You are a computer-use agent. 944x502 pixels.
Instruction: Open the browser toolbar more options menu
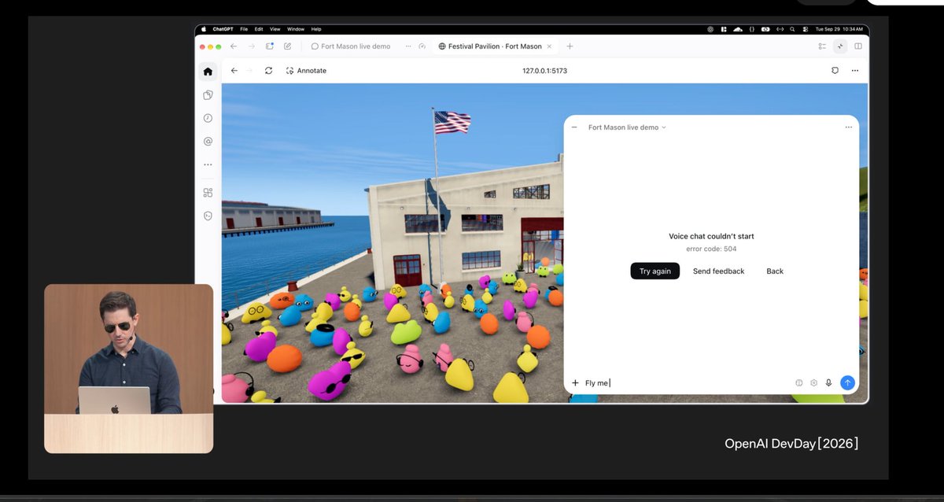[x=854, y=71]
